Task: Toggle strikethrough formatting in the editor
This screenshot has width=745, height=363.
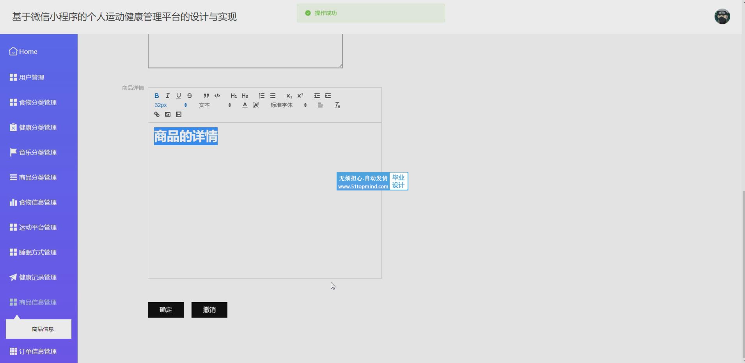Action: point(190,96)
